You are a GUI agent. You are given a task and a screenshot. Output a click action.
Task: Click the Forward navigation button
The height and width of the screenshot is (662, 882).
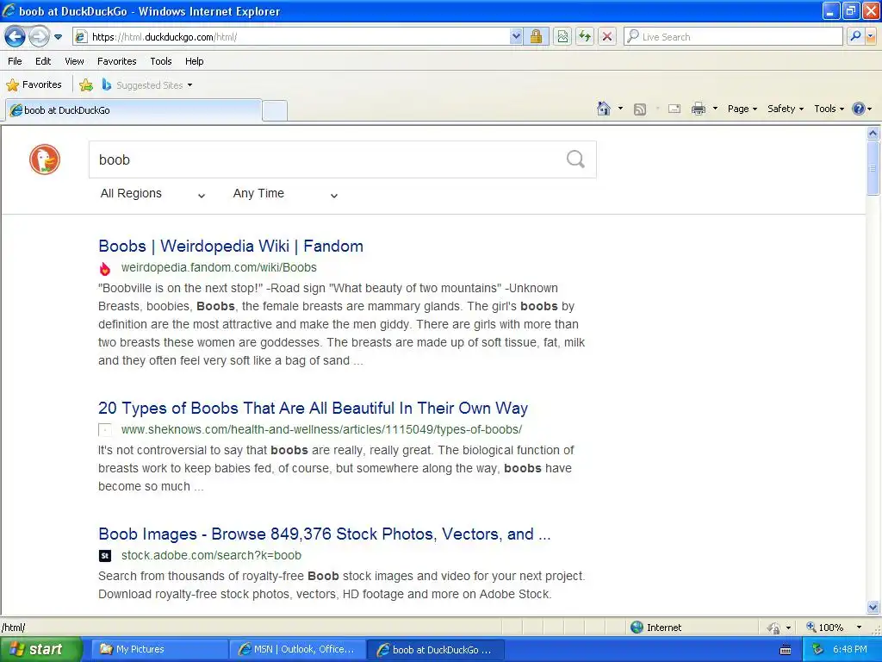click(39, 37)
